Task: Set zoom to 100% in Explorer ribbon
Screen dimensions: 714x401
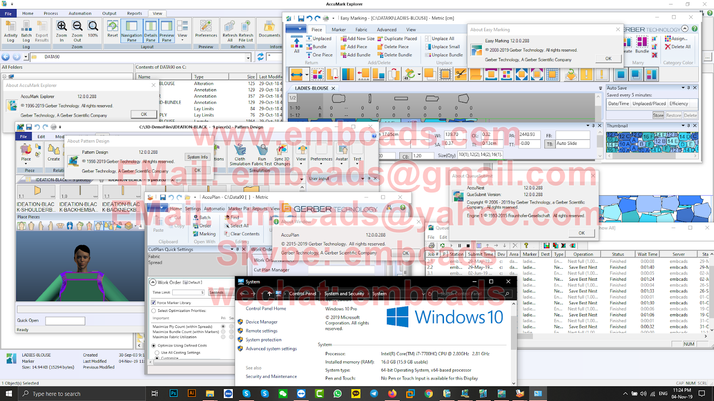Action: (x=93, y=29)
